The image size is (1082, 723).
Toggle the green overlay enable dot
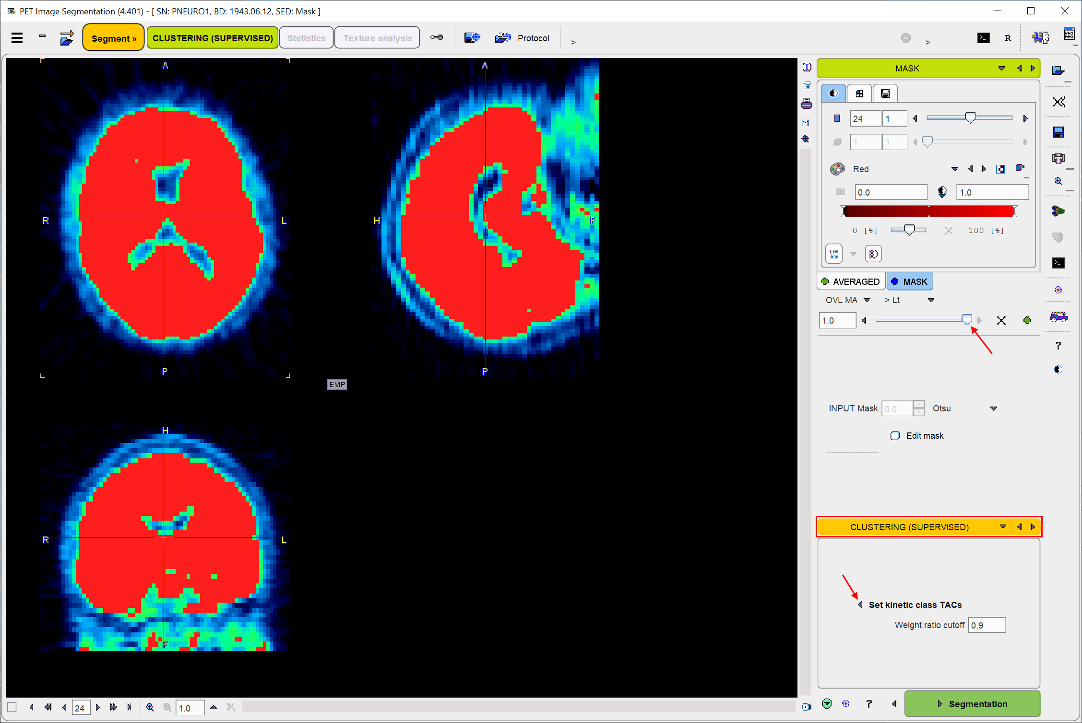point(1027,320)
